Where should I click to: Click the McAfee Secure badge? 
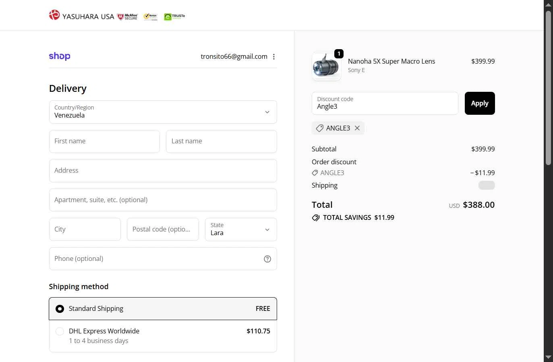coord(127,17)
